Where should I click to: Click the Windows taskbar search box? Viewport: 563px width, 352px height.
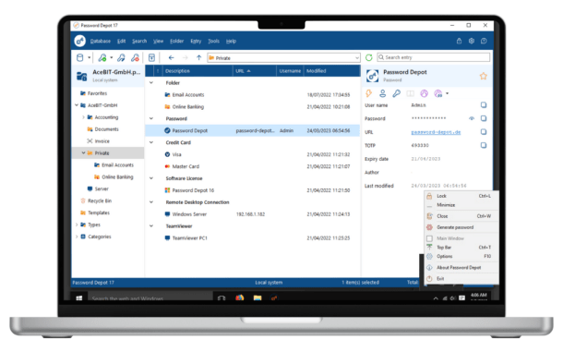point(150,298)
